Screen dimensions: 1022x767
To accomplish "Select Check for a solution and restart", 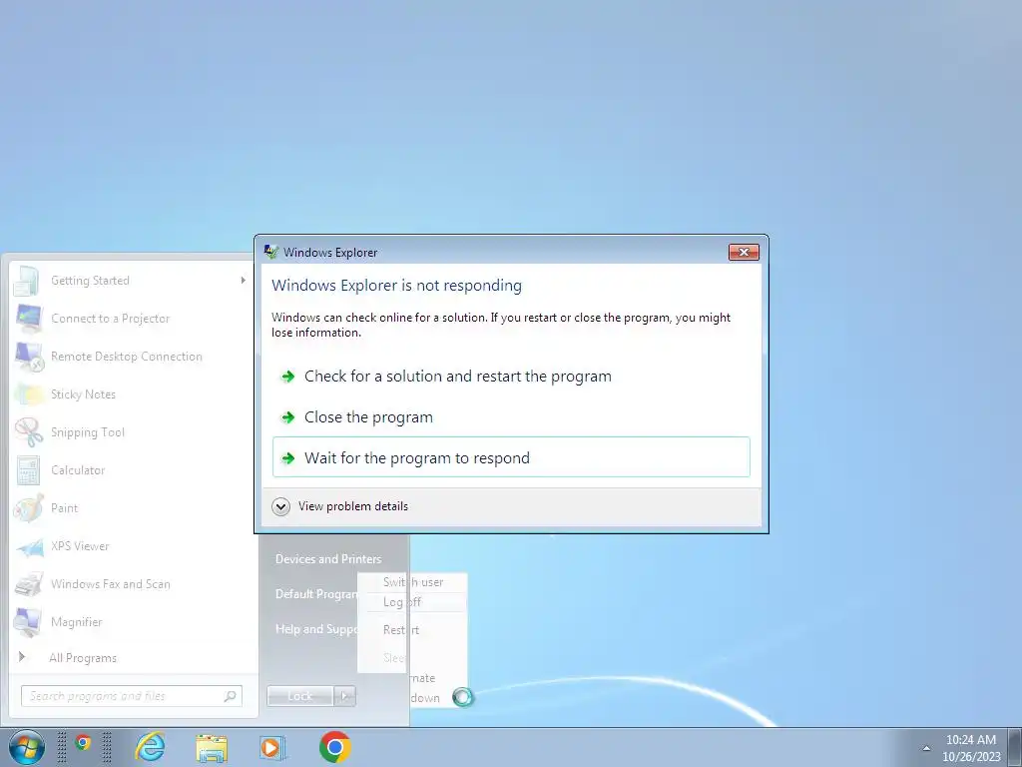I will pos(511,377).
